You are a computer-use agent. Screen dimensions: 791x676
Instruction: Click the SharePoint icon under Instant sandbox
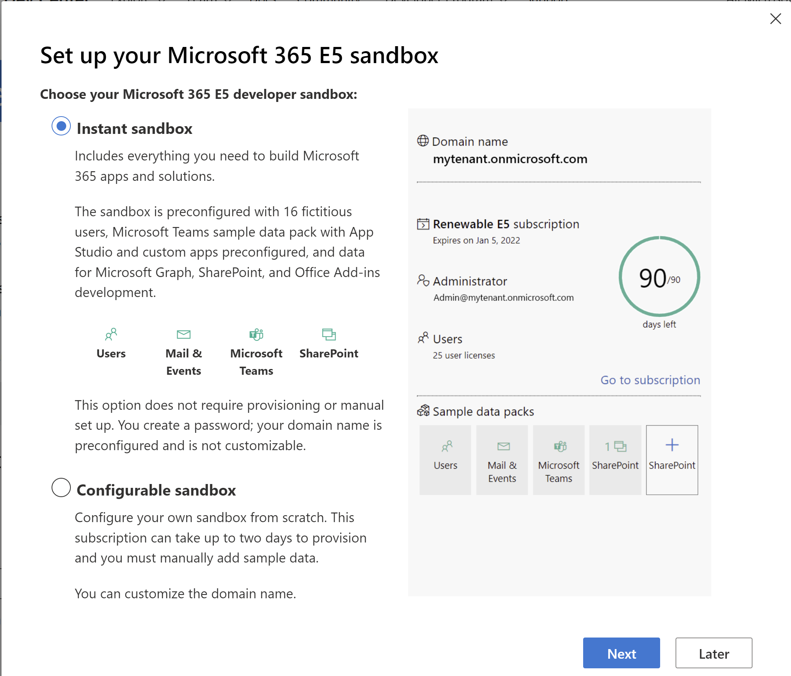click(x=329, y=334)
